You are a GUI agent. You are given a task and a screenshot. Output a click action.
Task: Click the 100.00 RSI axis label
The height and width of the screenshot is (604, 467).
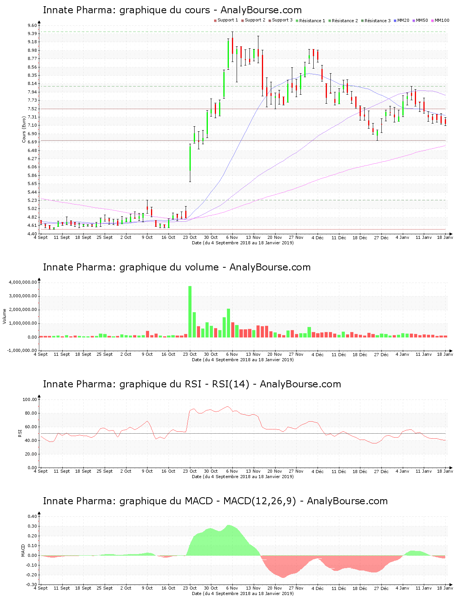pyautogui.click(x=30, y=399)
